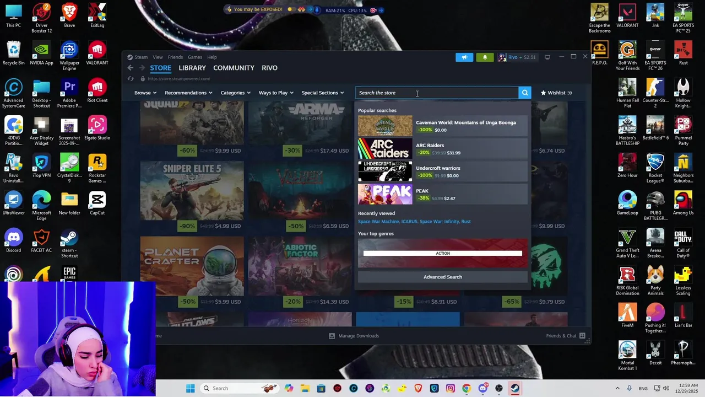705x397 pixels.
Task: Open the View menu
Action: pyautogui.click(x=158, y=57)
